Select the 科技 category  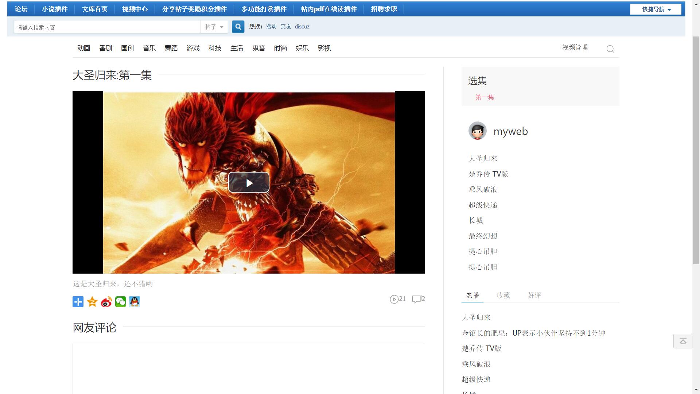click(215, 48)
